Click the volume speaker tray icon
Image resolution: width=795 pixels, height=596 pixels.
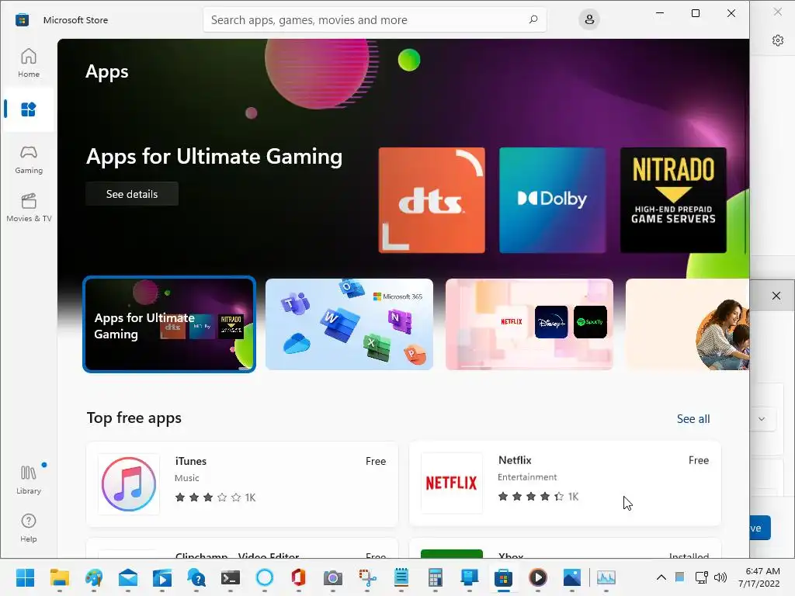(x=720, y=577)
